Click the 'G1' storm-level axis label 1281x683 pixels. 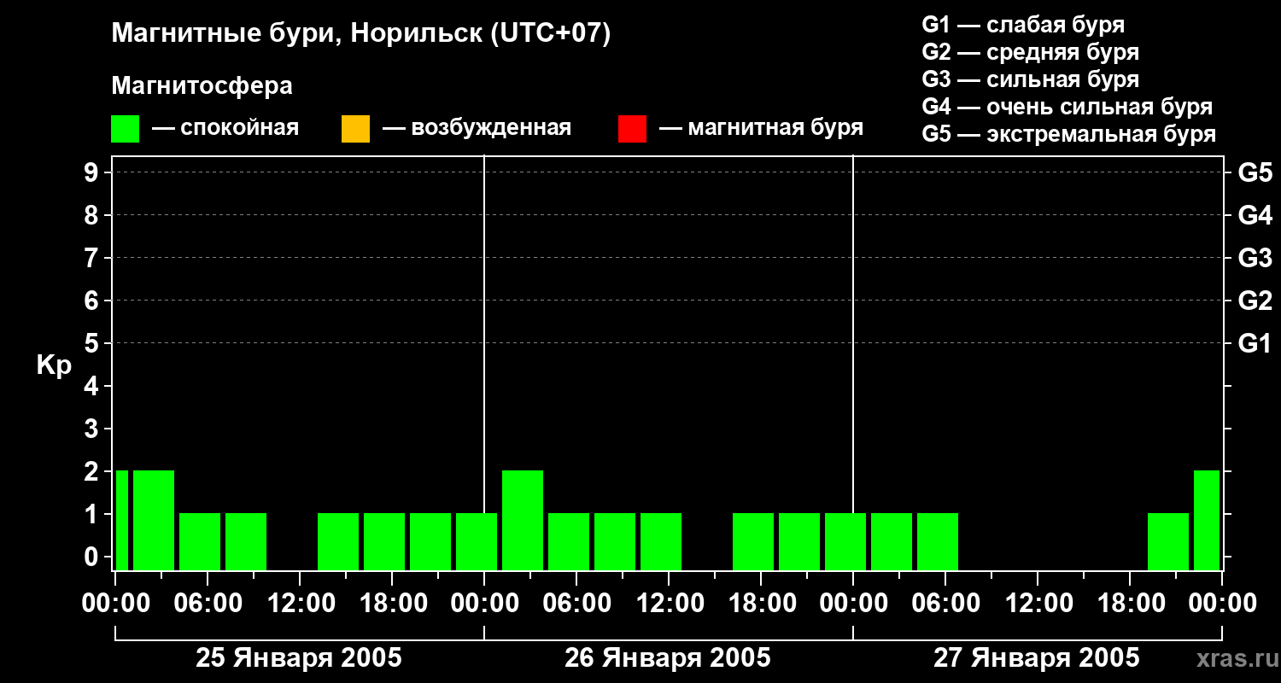[1255, 343]
